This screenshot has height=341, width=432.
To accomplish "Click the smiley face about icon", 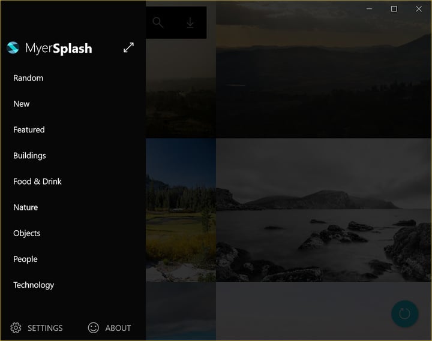I will pos(94,328).
